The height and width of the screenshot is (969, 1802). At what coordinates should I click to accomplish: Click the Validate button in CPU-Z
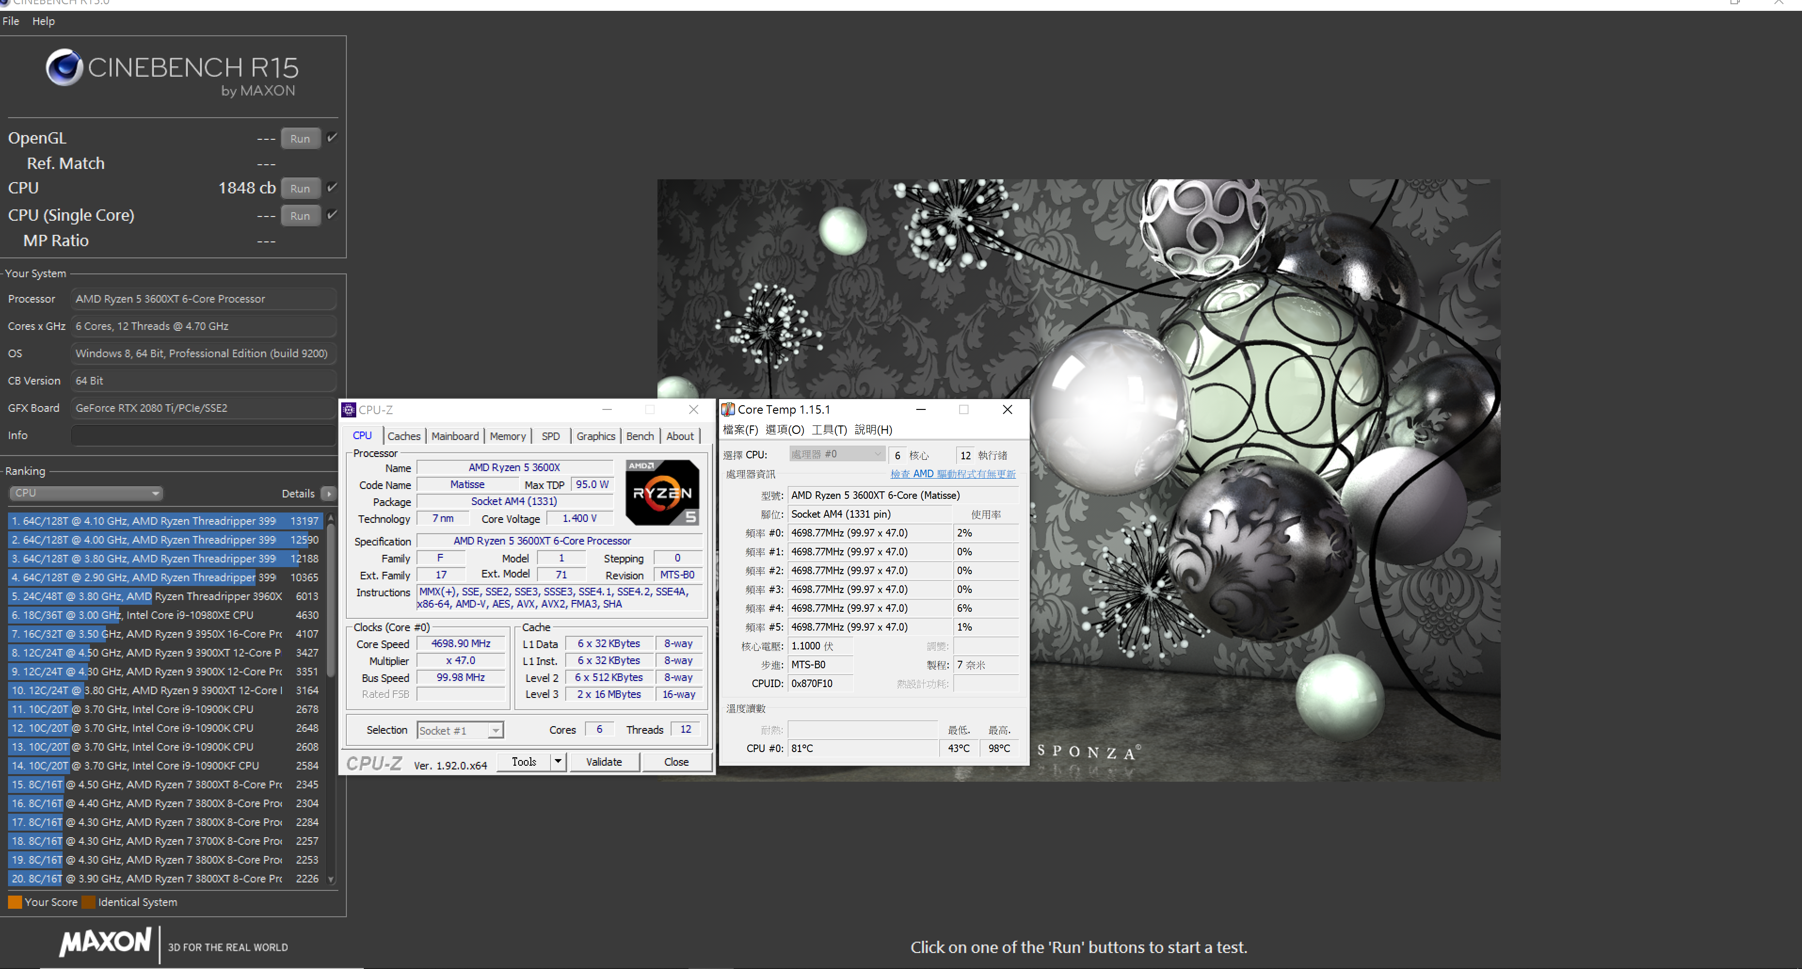(604, 761)
